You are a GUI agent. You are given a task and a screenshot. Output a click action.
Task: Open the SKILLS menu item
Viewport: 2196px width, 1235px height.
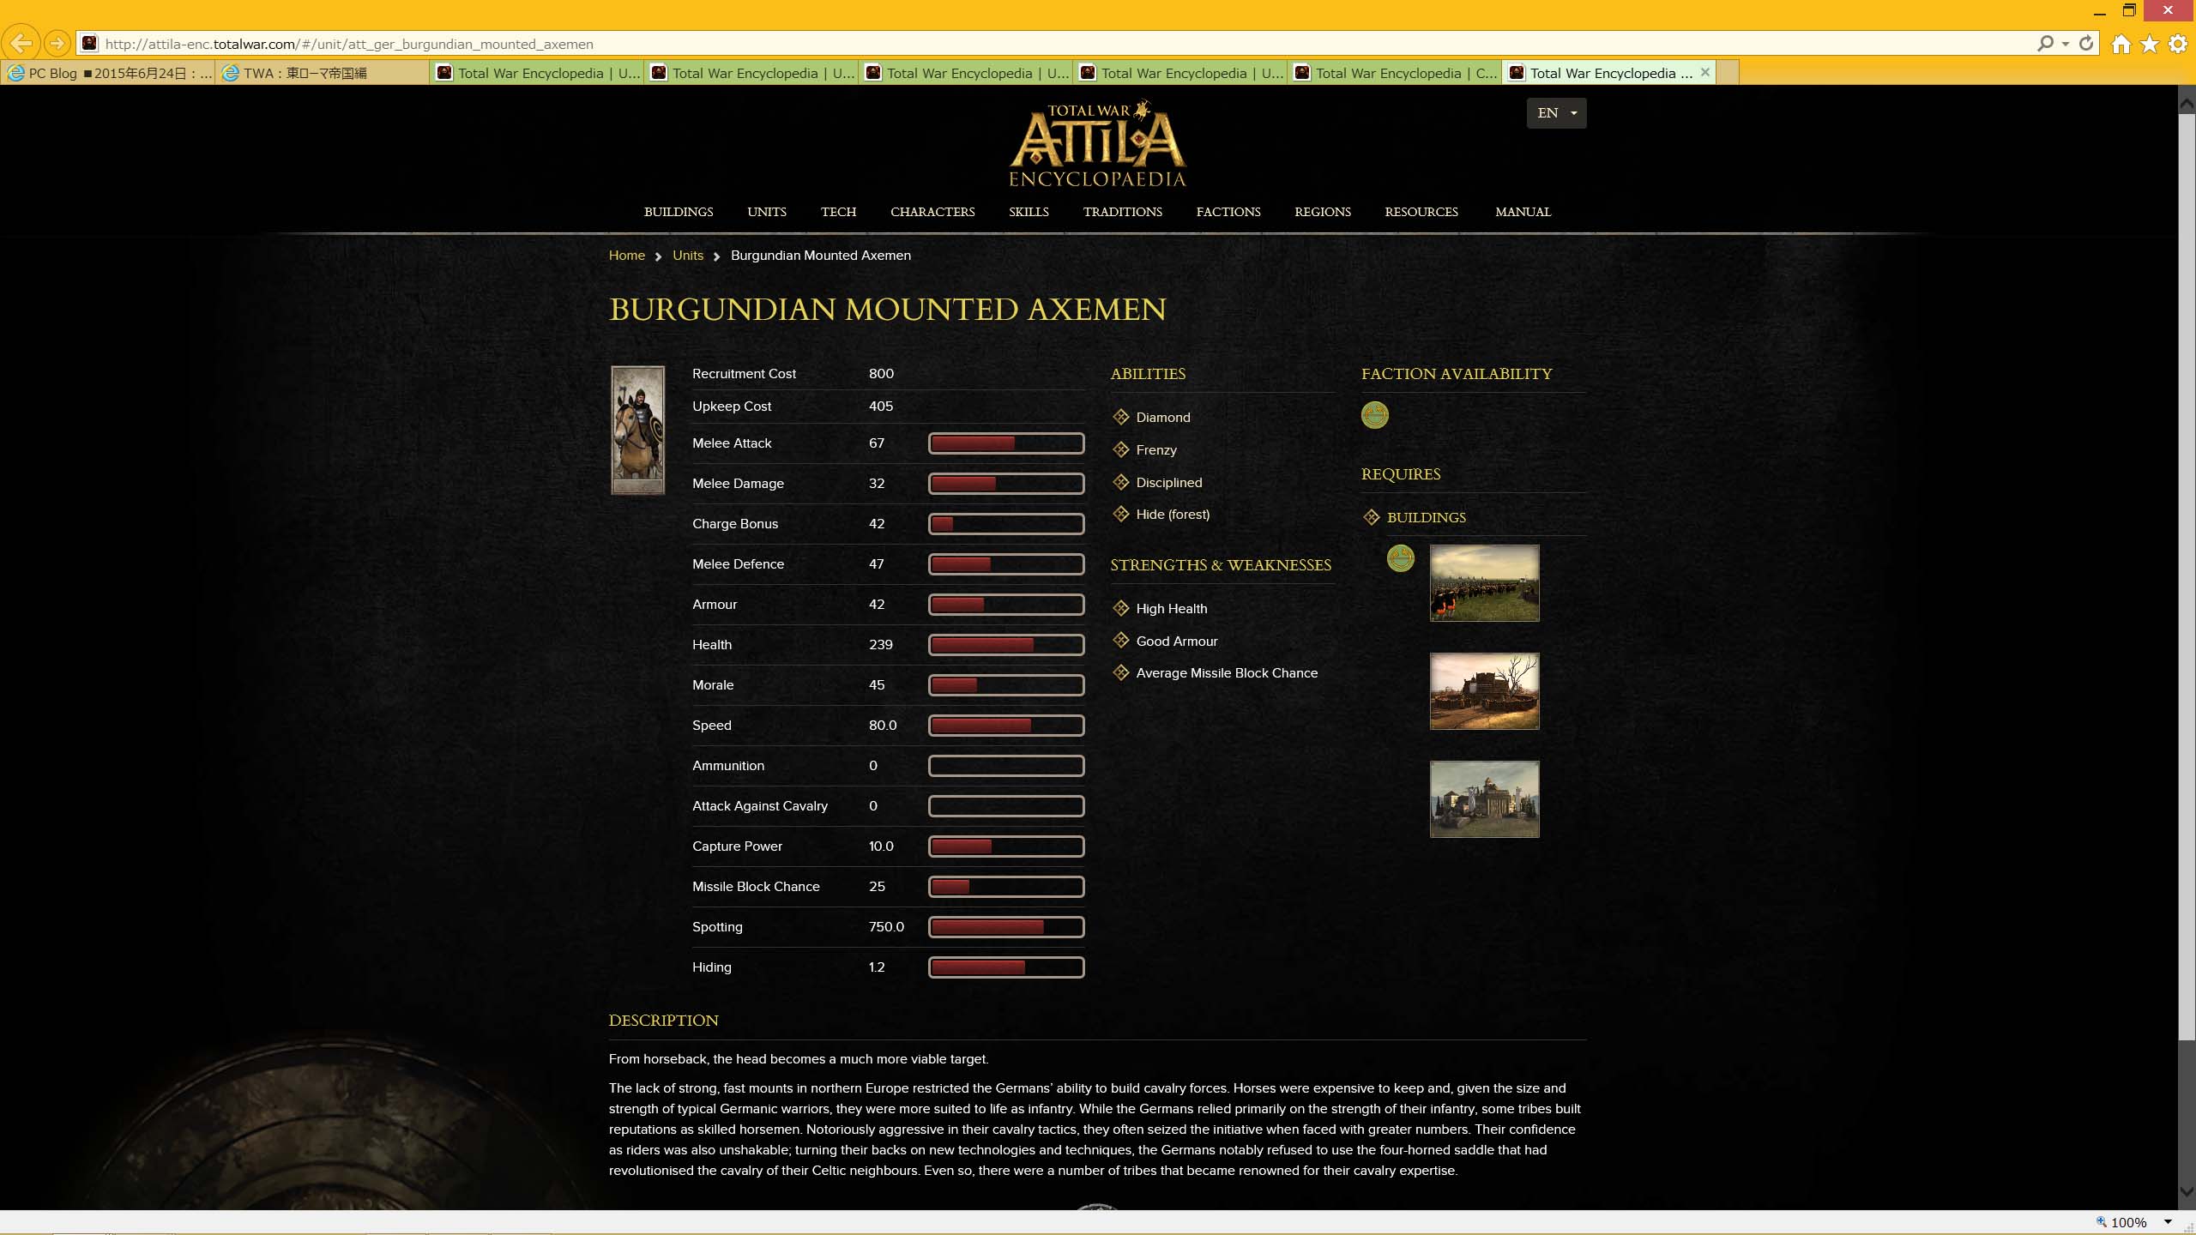click(x=1029, y=212)
